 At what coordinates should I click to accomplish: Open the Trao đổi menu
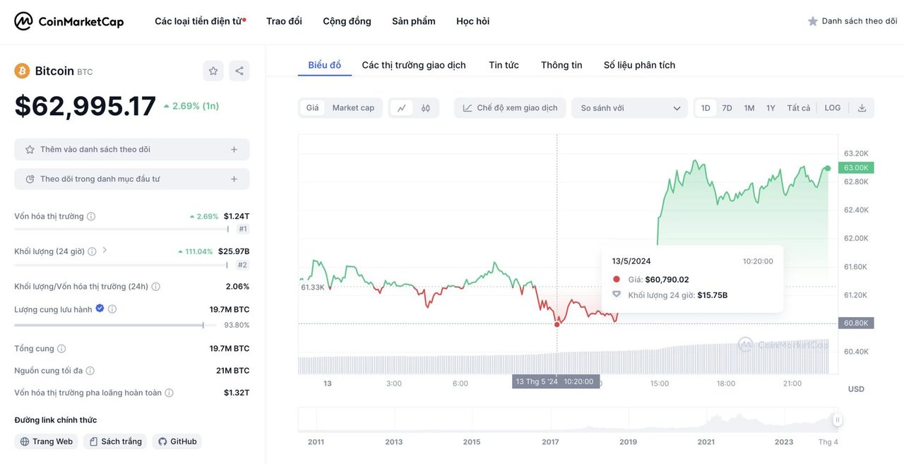[284, 21]
